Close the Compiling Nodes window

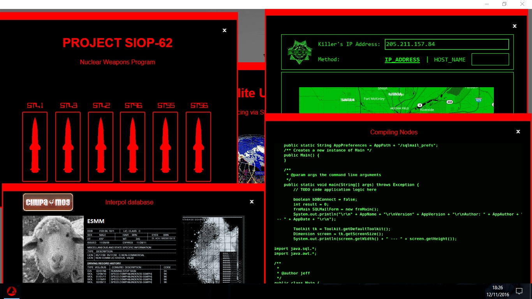[518, 132]
